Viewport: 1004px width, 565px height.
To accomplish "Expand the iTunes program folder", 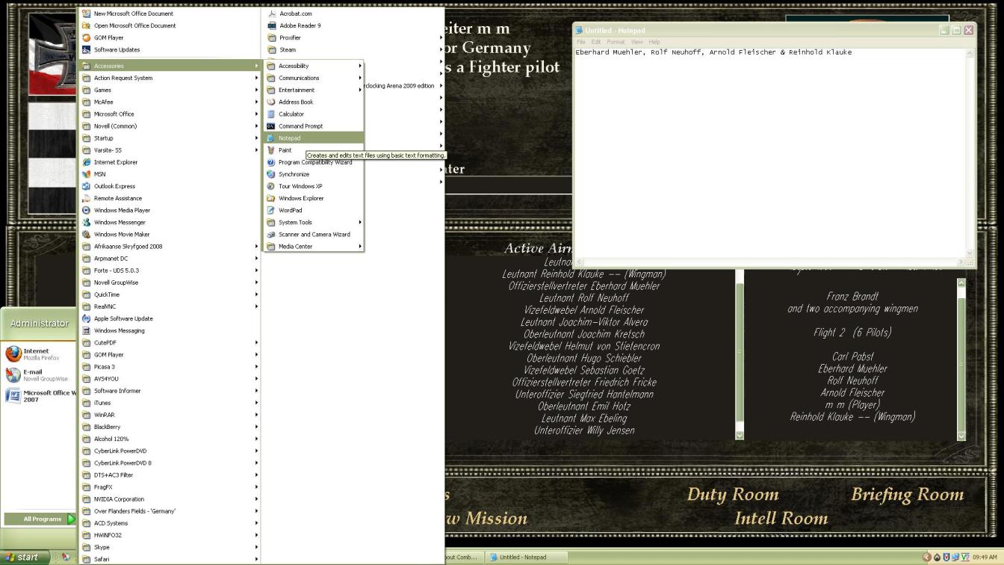I will pos(170,403).
